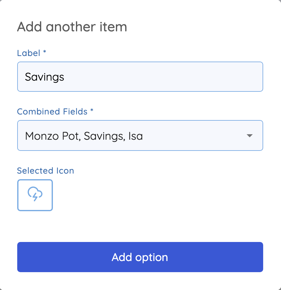Image resolution: width=281 pixels, height=290 pixels.
Task: Expand the Combined Fields select box
Action: (x=140, y=135)
